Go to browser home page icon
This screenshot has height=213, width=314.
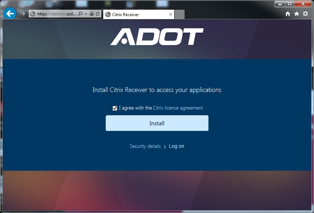(288, 14)
